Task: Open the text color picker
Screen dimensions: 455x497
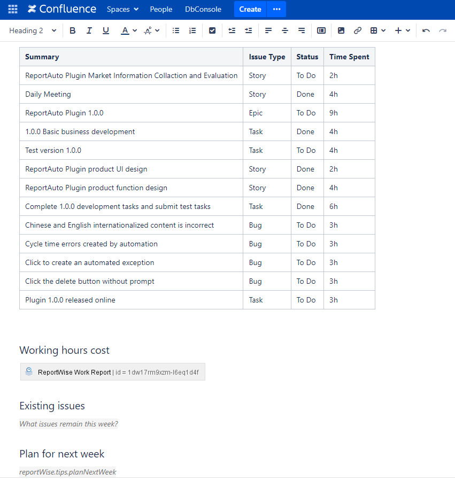Action: coord(128,30)
